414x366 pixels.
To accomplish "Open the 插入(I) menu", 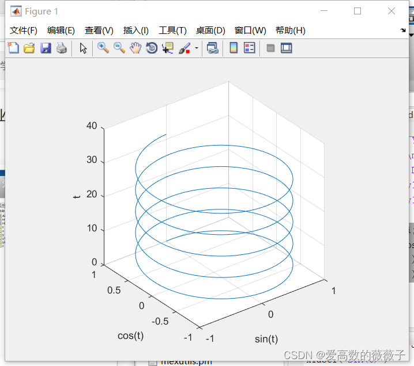I will pyautogui.click(x=136, y=30).
